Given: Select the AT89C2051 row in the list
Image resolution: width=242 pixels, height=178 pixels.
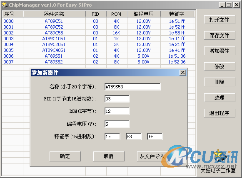Looking at the screenshot, I should [98, 44].
